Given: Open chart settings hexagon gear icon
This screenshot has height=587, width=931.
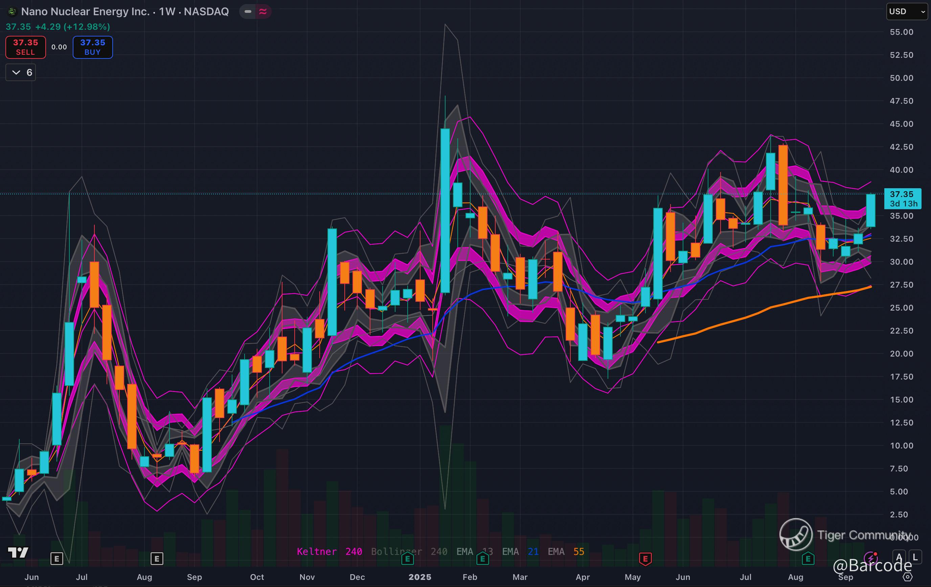Looking at the screenshot, I should [907, 577].
